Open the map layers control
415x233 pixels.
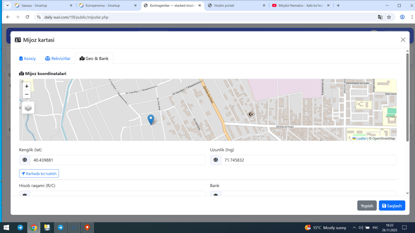(28, 108)
